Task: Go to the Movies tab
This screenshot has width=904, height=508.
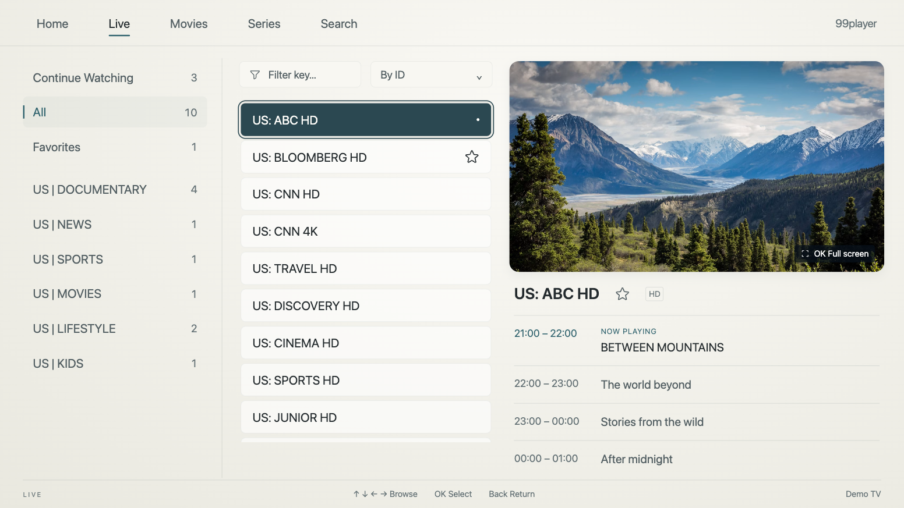Action: point(189,24)
